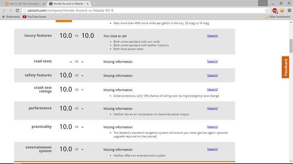Screen dimensions: 293x164
Task: Click the 'entertainment system' row label
Action: pyautogui.click(x=38, y=149)
